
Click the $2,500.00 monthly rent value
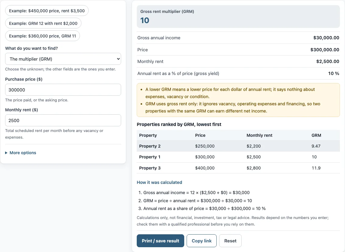click(328, 61)
